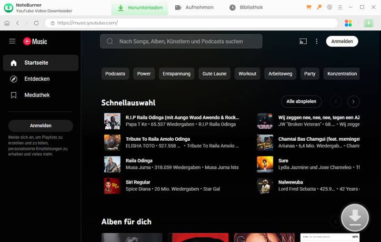Viewport: 381px width, 242px height.
Task: Toggle YouTube Music sidebar hamburger menu
Action: [x=12, y=41]
